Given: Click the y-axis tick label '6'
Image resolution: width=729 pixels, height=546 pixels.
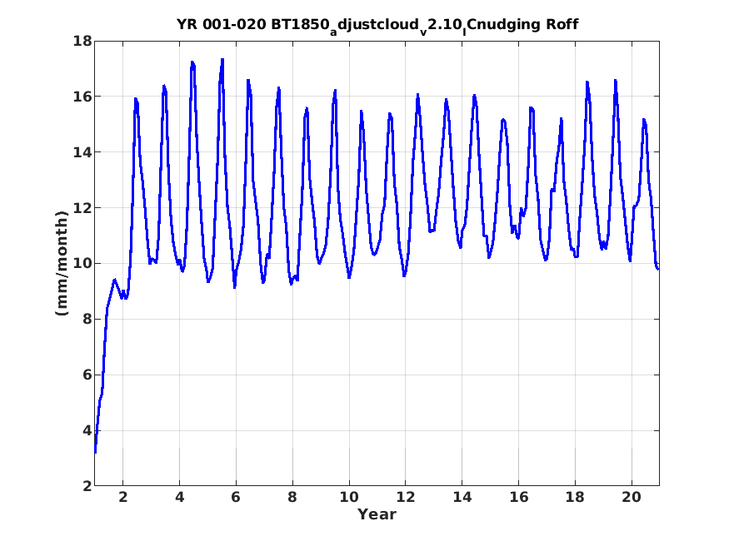Looking at the screenshot, I should (x=87, y=375).
